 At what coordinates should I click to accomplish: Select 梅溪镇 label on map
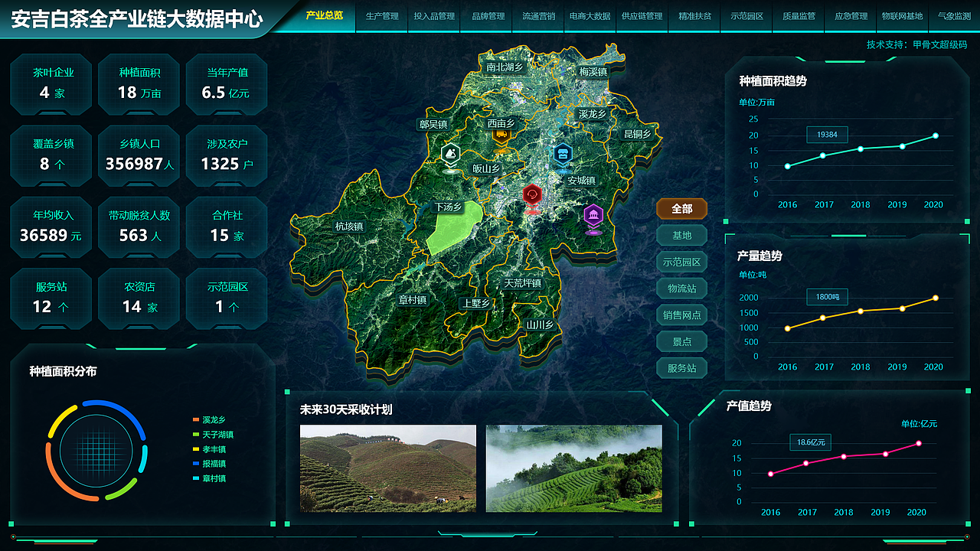click(x=593, y=72)
